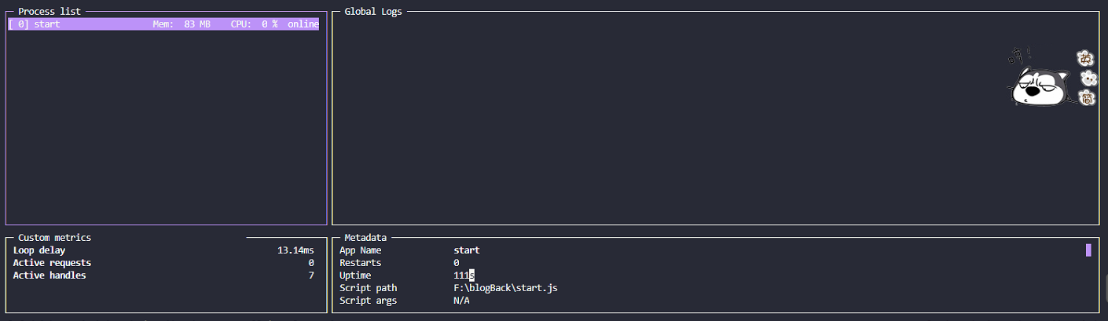Click the script path F:\blogBack\start.js
The width and height of the screenshot is (1108, 321).
click(x=505, y=288)
